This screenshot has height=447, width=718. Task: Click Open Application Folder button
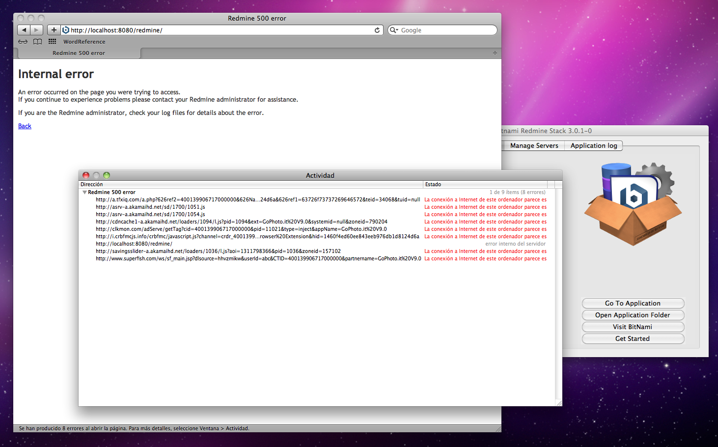633,315
